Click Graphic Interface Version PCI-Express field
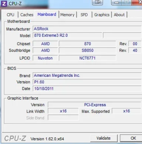Image resolution: width=142 pixels, height=144 pixels. click(x=94, y=105)
